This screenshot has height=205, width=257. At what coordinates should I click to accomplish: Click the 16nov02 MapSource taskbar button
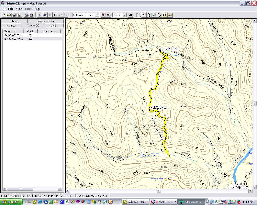pyautogui.click(x=191, y=202)
